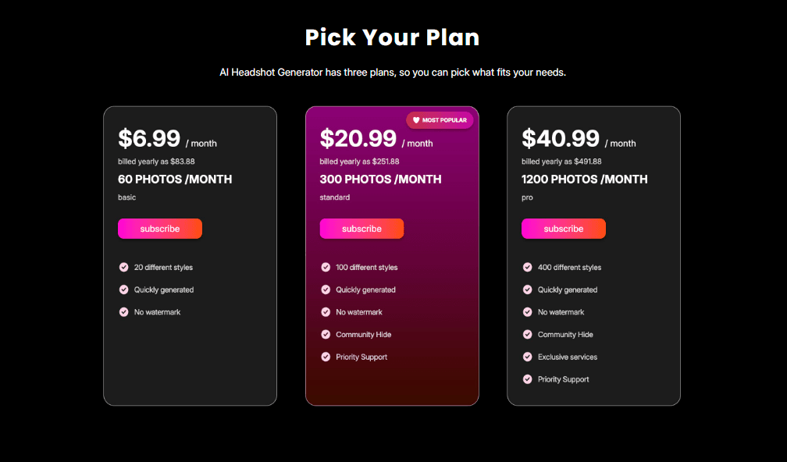Click billed yearly as $251.88 text

click(x=359, y=162)
